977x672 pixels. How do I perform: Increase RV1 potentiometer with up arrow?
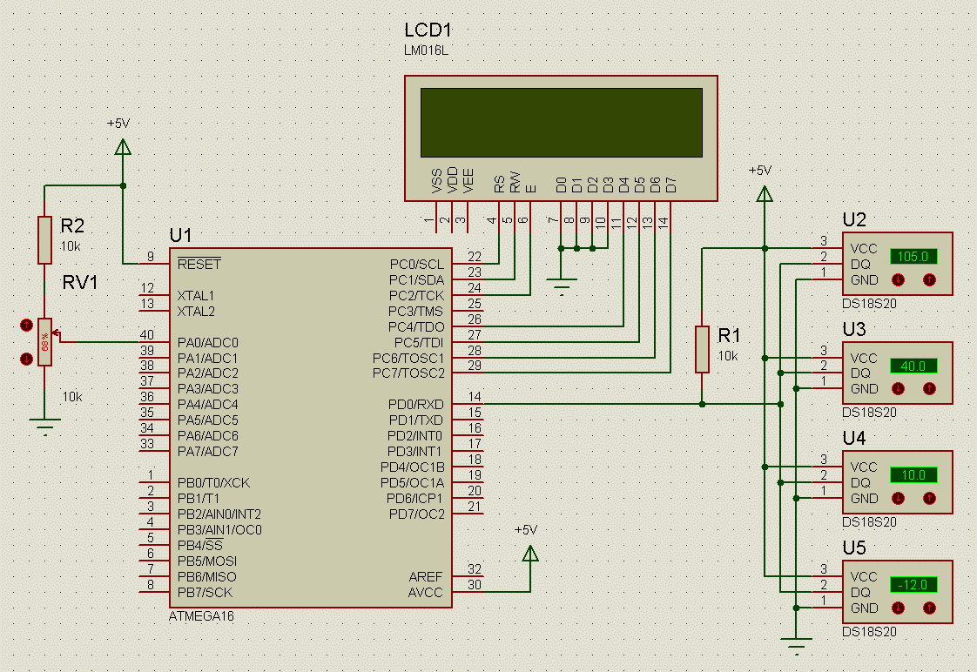[x=26, y=325]
